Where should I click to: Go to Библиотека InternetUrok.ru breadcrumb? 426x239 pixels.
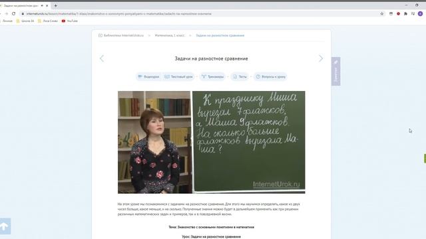[x=121, y=35]
